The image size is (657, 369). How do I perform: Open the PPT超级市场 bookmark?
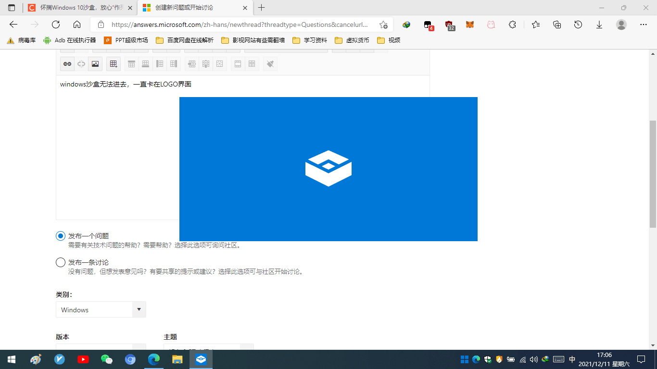point(126,40)
